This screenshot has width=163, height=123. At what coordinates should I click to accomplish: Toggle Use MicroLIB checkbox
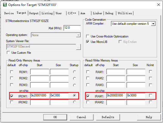coord(88,42)
